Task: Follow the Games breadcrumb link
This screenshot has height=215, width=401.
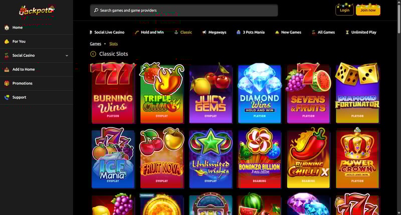Action: click(95, 44)
